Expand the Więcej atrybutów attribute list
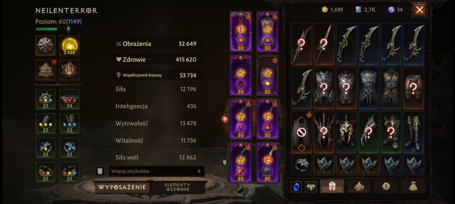Image resolution: width=455 pixels, height=204 pixels. (156, 171)
